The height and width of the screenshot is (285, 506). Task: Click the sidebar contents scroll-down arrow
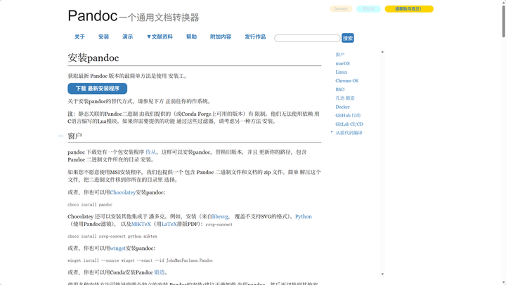382,274
